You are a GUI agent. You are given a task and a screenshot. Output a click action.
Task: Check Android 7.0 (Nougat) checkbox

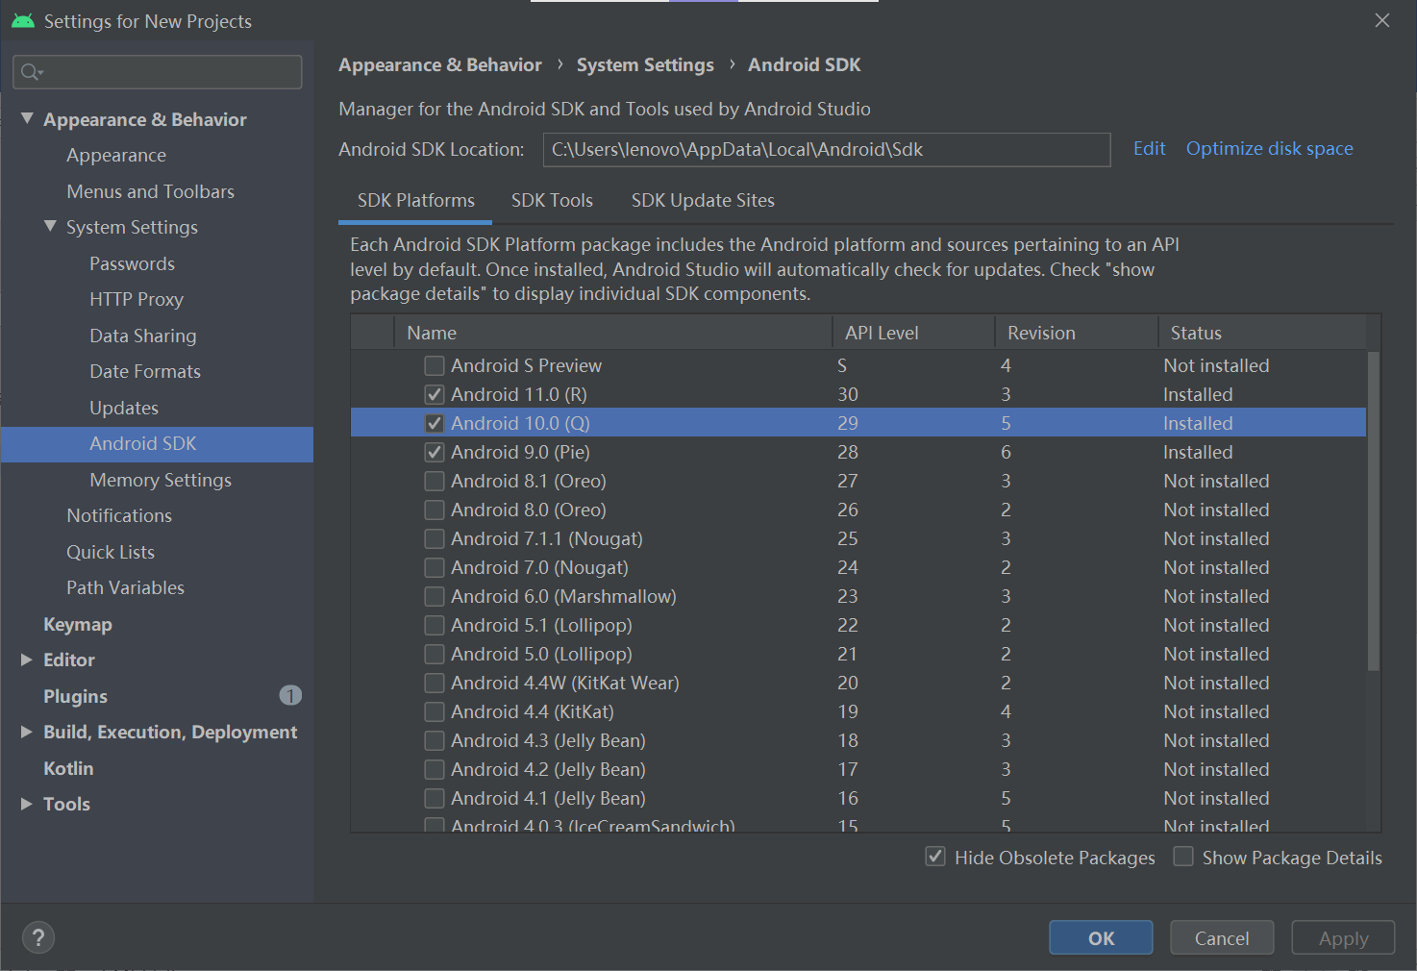click(435, 567)
